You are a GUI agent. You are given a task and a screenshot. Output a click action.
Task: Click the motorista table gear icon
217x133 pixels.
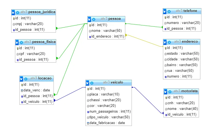[170, 91]
